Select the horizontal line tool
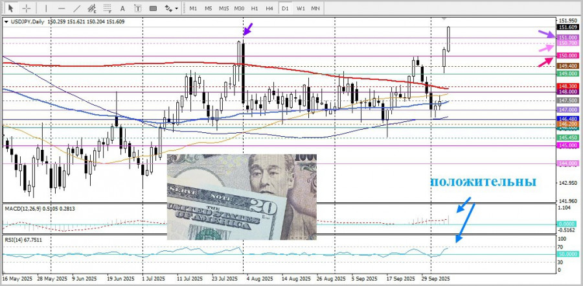 pyautogui.click(x=62, y=8)
